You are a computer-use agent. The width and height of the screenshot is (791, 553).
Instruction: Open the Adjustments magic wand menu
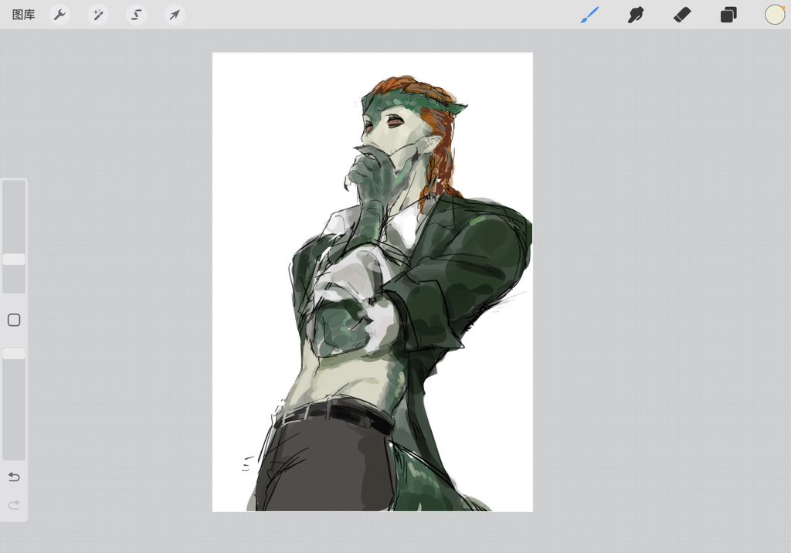(98, 15)
